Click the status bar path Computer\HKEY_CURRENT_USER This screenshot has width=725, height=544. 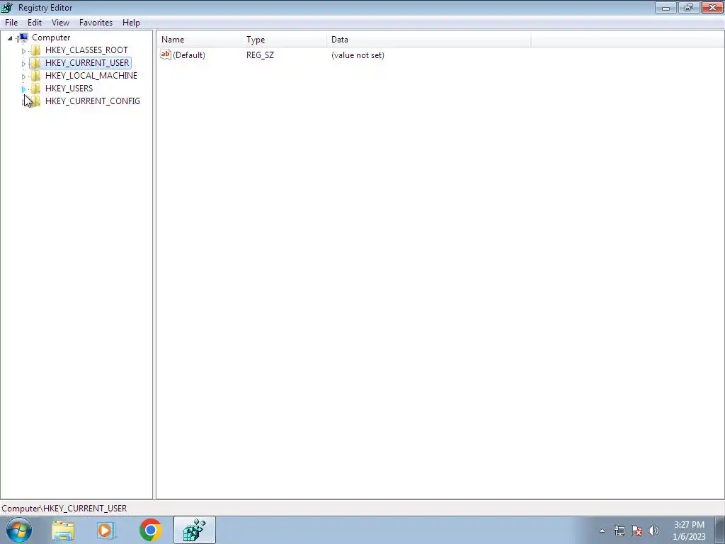(x=64, y=508)
